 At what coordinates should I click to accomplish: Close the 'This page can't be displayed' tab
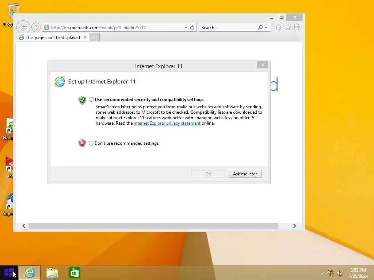point(85,37)
